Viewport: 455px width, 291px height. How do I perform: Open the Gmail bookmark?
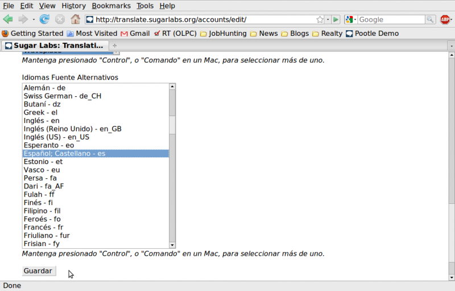click(135, 34)
